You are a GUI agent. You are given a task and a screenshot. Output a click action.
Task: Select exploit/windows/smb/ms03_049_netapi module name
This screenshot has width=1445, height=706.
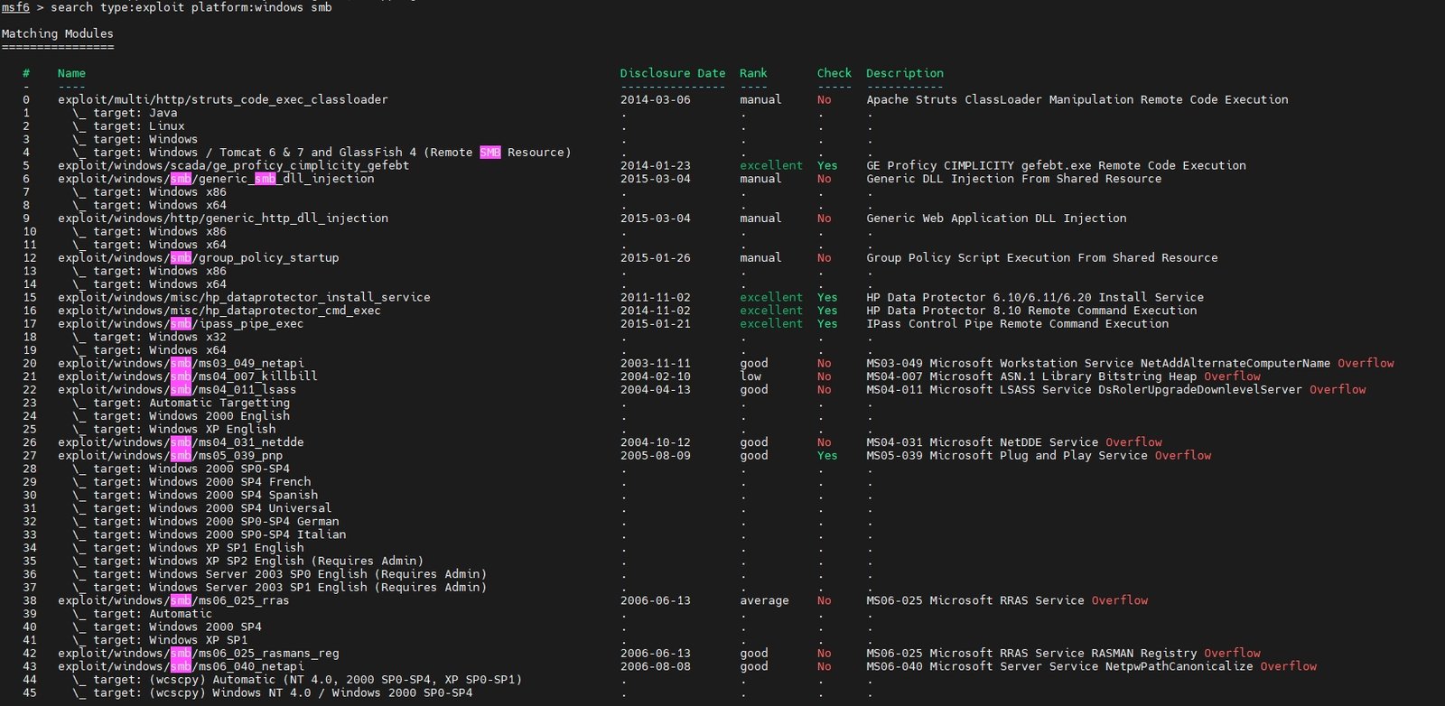(x=181, y=363)
